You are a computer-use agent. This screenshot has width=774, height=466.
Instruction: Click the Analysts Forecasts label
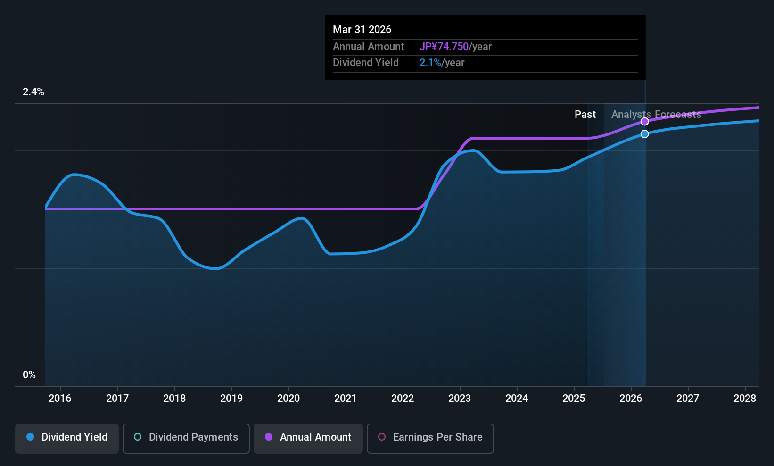click(x=656, y=115)
